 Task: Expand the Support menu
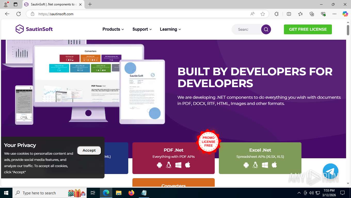point(142,29)
